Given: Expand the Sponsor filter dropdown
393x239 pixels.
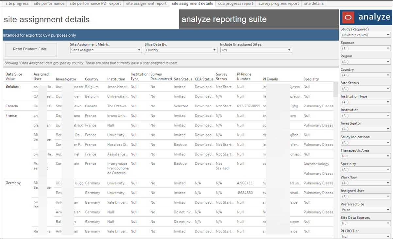Looking at the screenshot, I should pos(366,48).
